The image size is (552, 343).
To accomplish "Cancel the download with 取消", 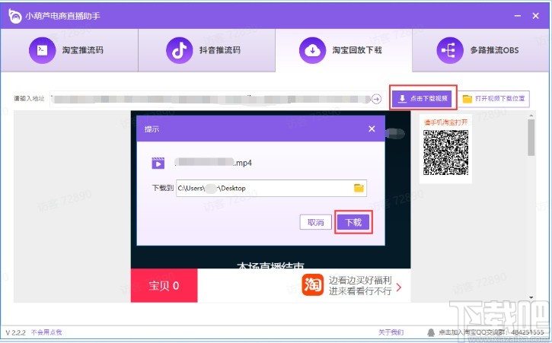I will [x=315, y=222].
